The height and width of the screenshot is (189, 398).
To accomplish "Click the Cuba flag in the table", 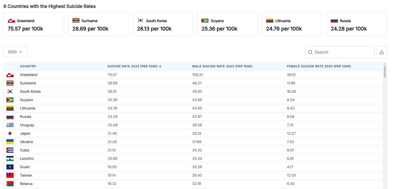I will point(10,150).
